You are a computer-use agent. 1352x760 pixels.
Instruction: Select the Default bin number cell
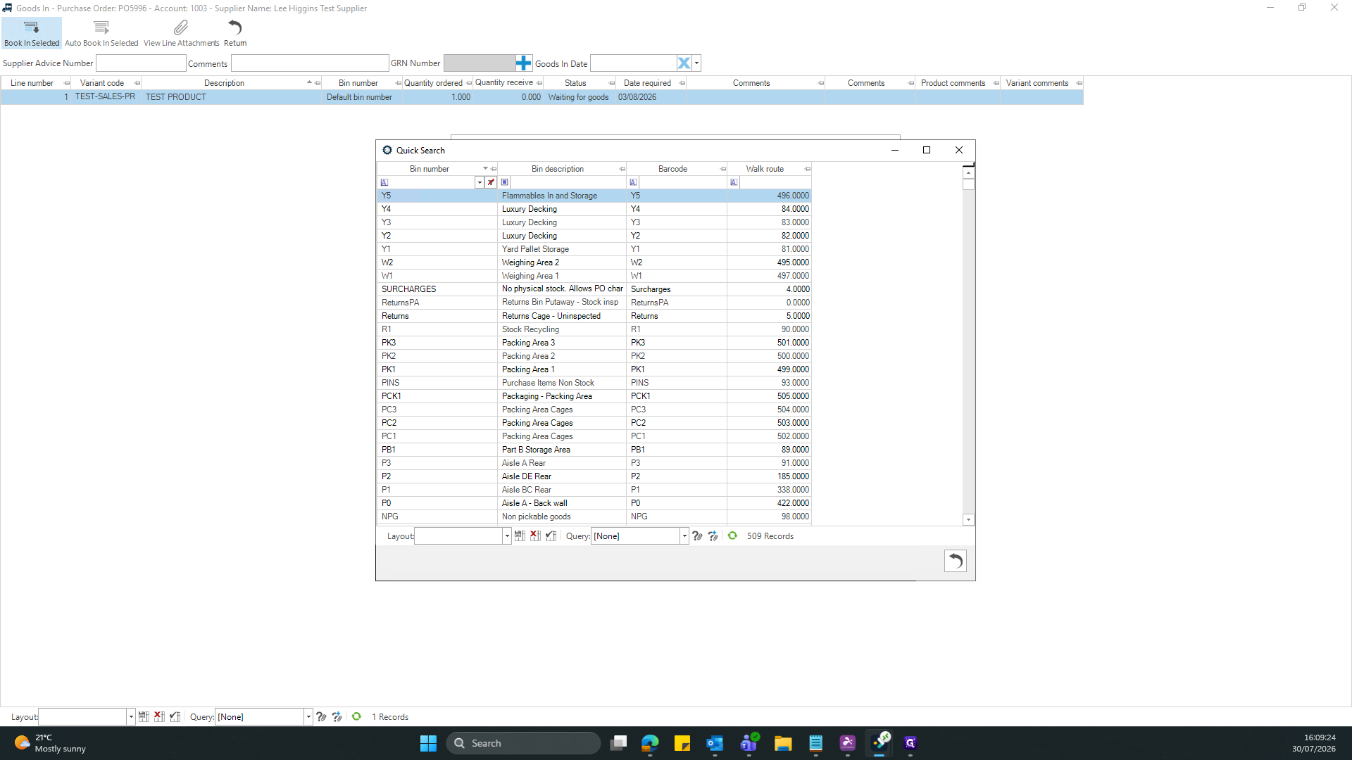(x=362, y=97)
